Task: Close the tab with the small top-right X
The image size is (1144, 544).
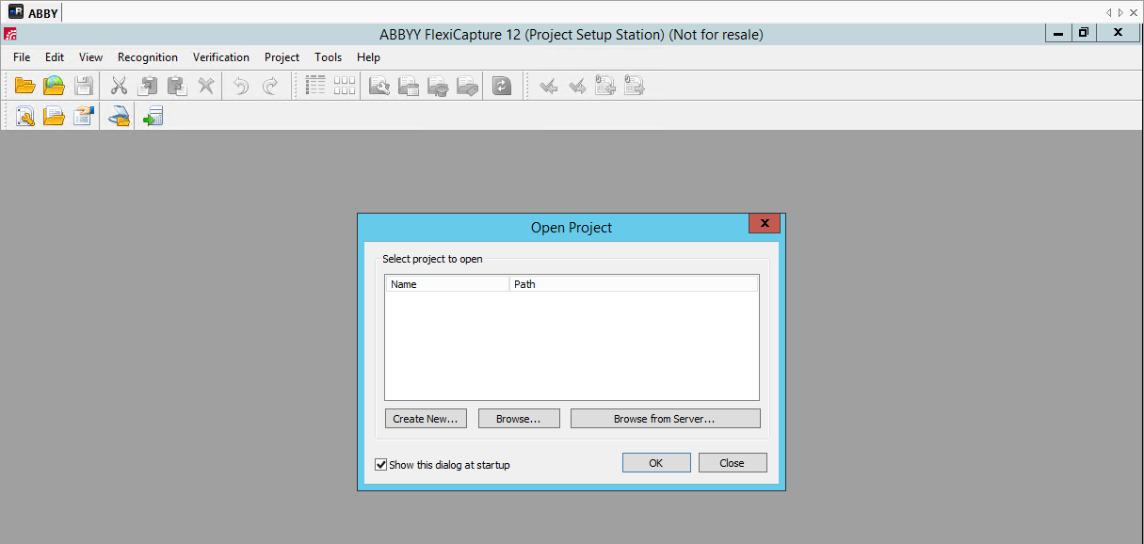Action: pyautogui.click(x=1133, y=12)
